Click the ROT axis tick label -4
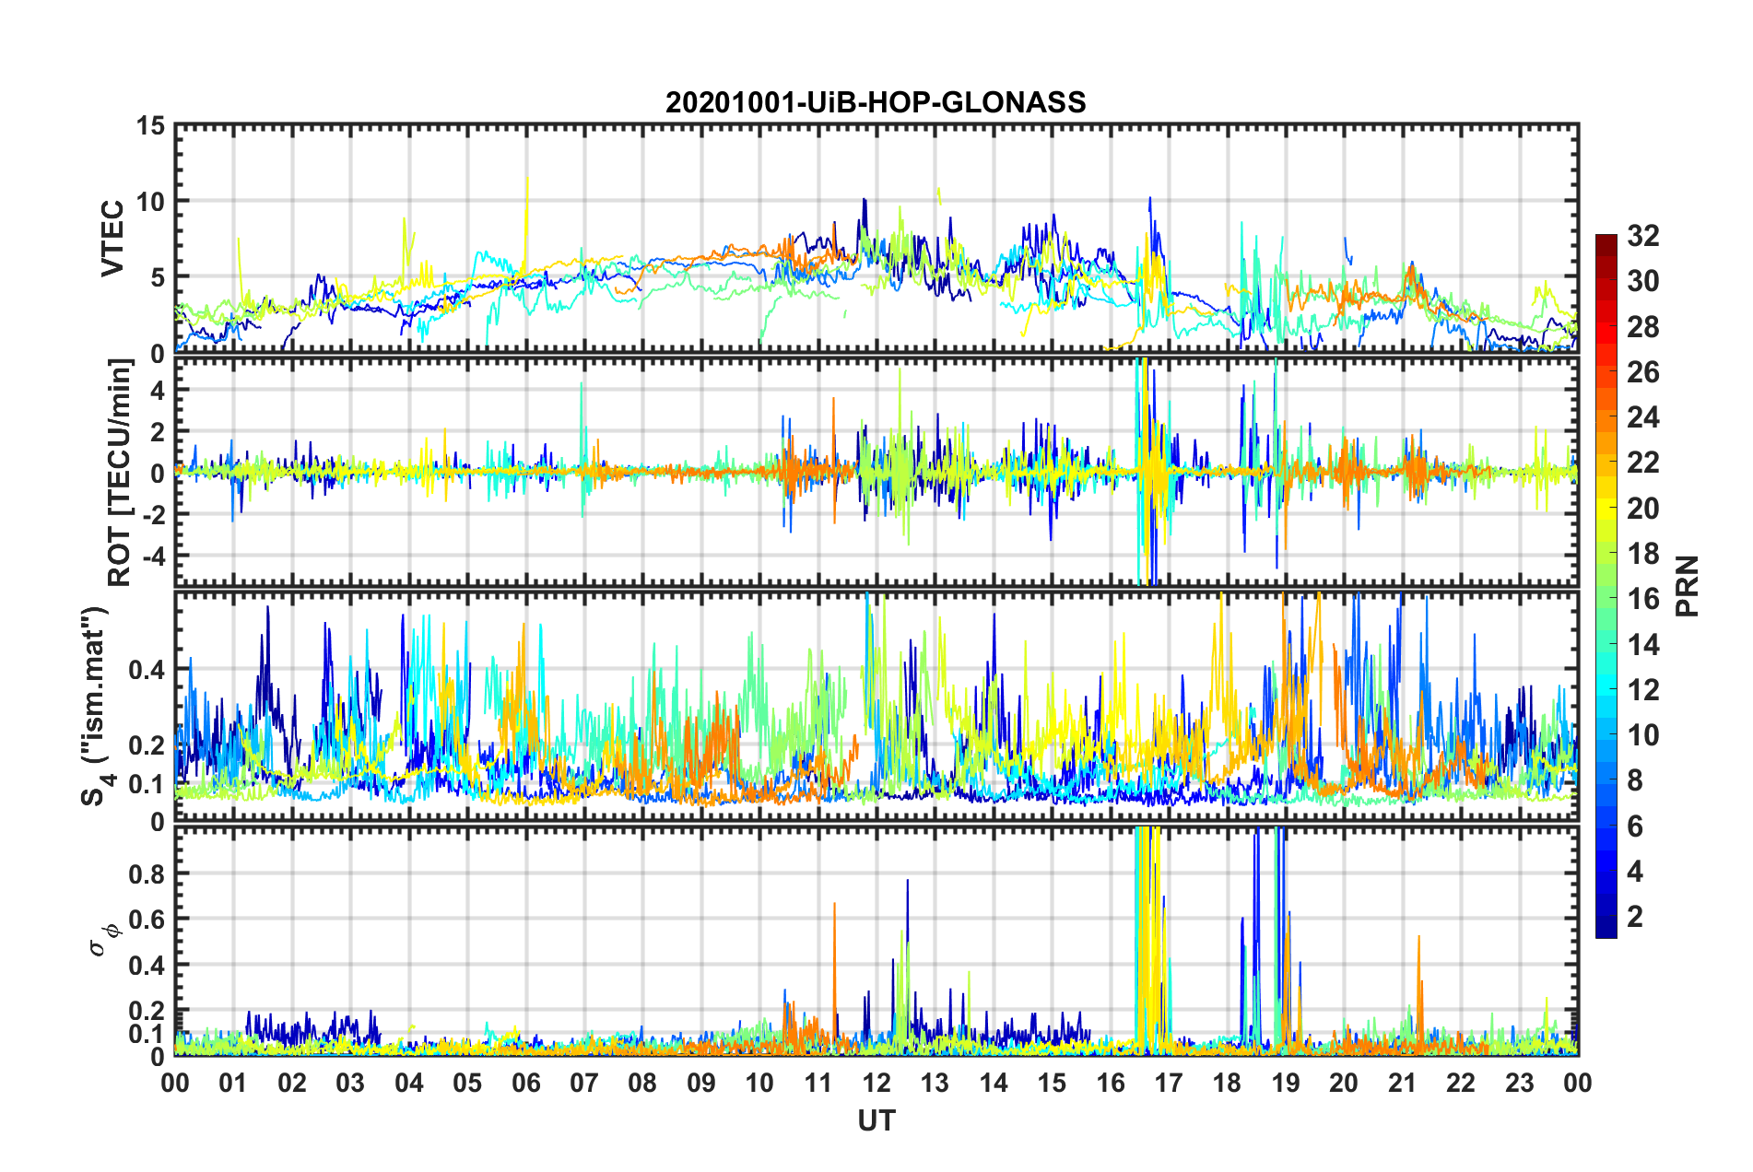This screenshot has height=1172, width=1753. point(150,557)
